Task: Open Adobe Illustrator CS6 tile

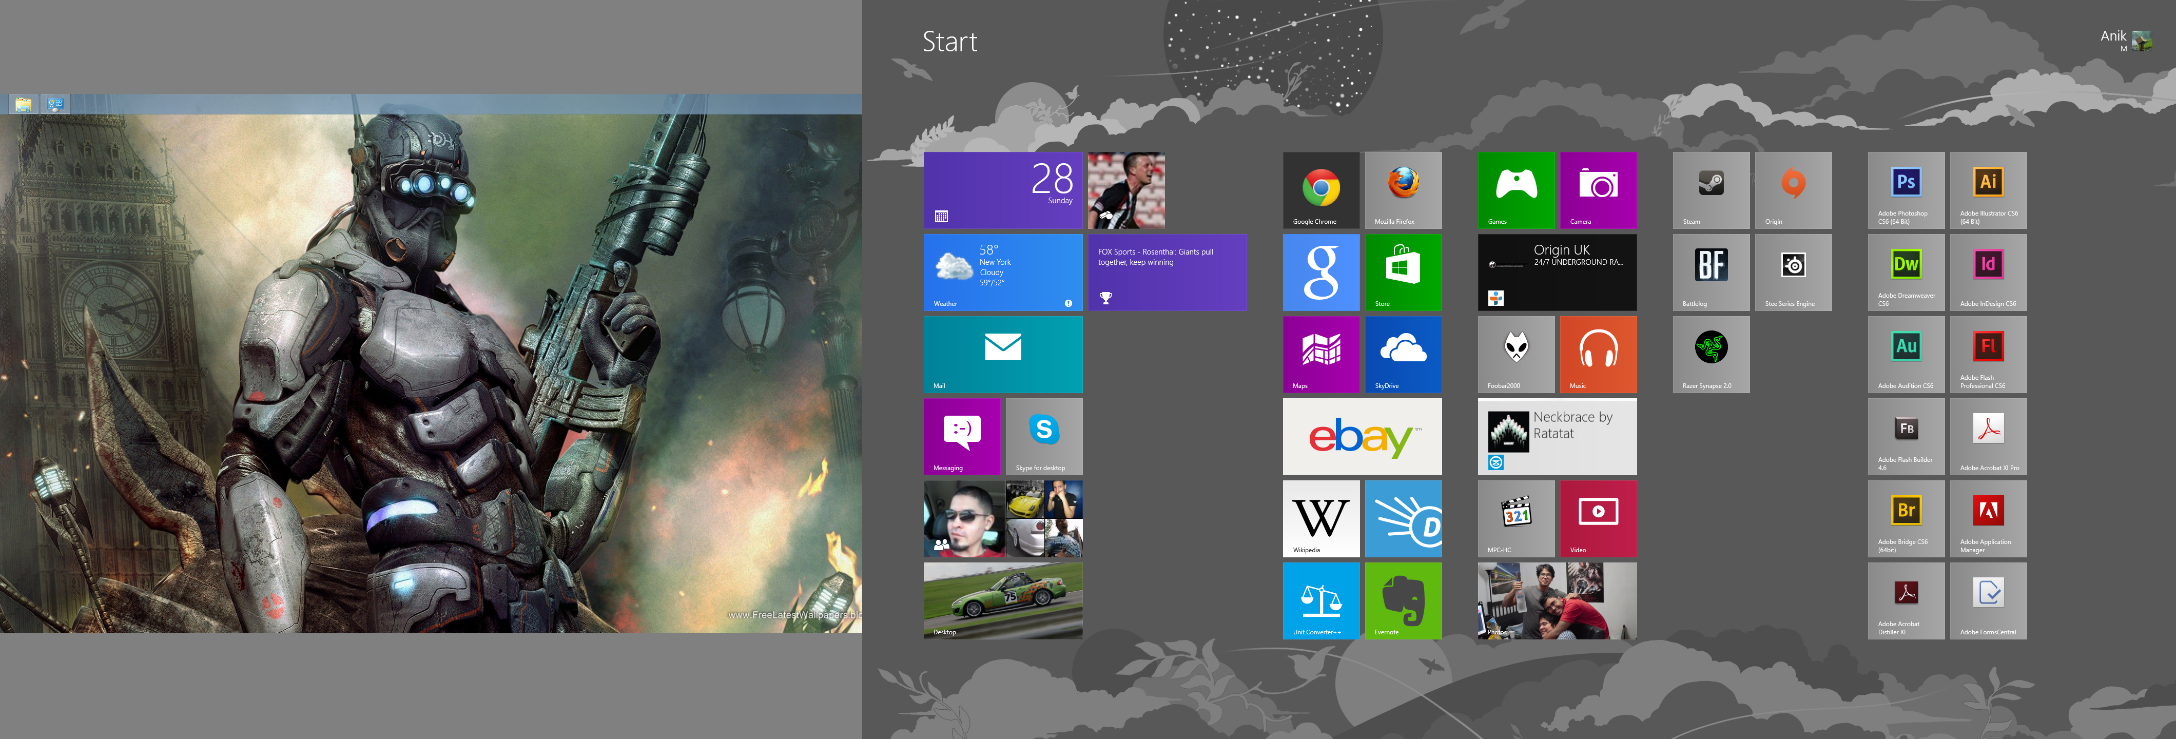Action: pos(1988,190)
